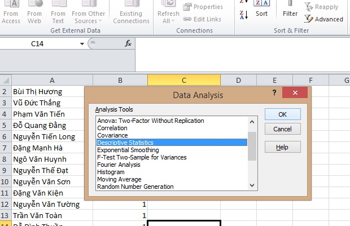Select row 7 header

(5, 148)
